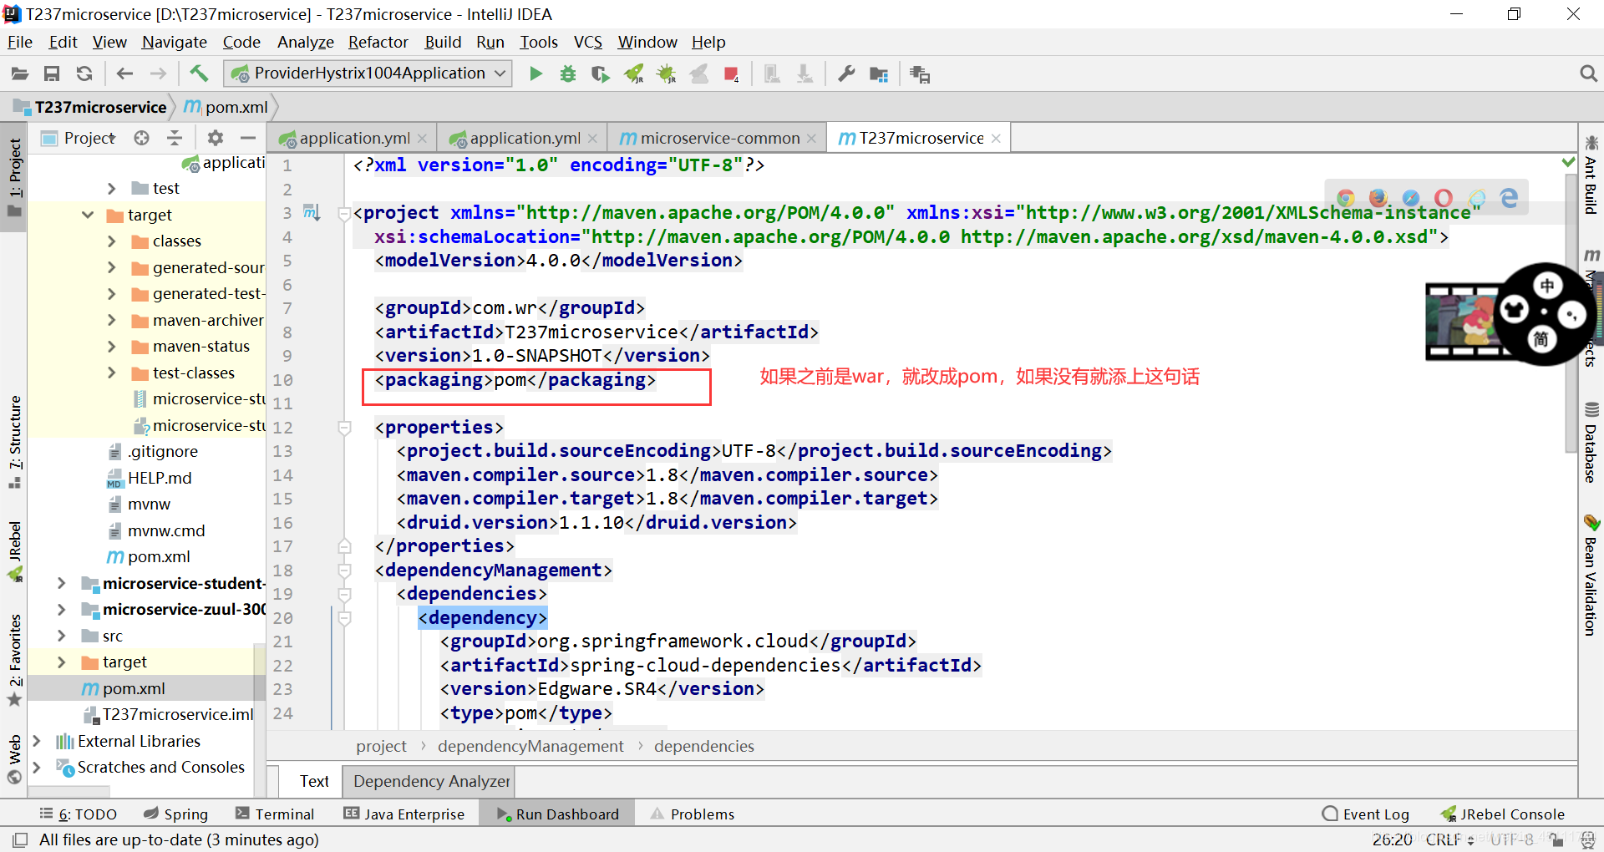Collapse the yellow target folder above classes
The image size is (1604, 852).
tap(88, 215)
